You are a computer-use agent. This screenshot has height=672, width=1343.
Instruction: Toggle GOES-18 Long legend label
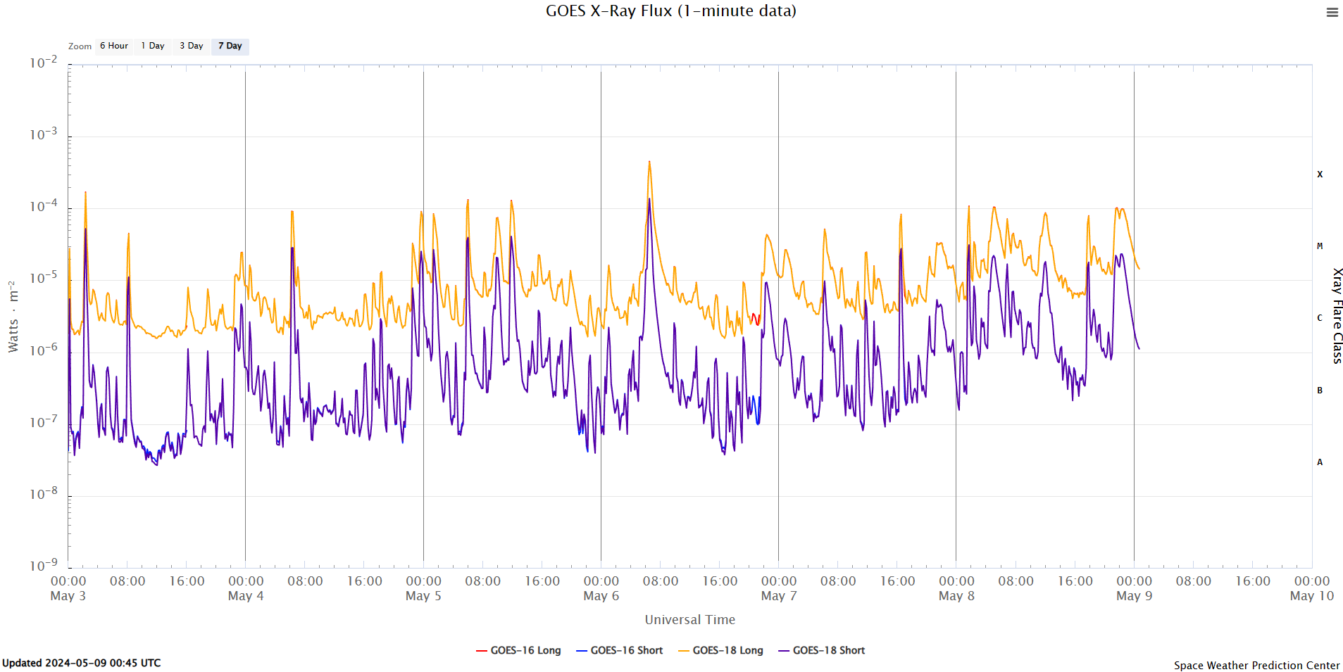727,651
